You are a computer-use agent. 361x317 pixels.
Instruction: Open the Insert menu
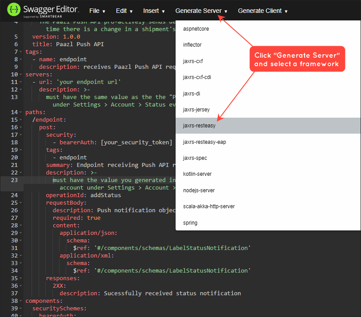click(154, 11)
